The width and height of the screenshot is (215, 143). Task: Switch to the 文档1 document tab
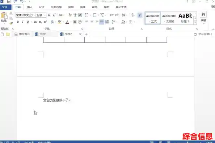[43, 34]
